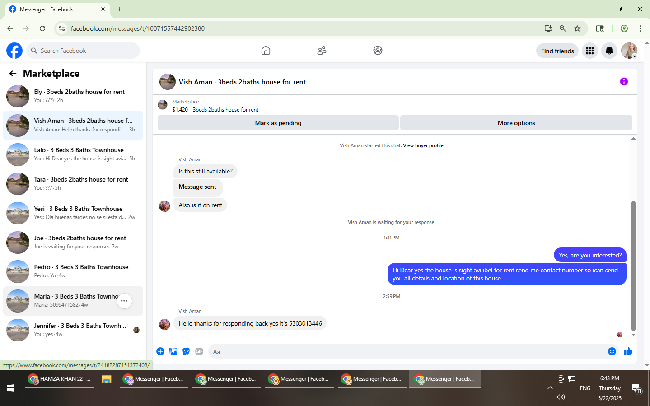Image resolution: width=650 pixels, height=406 pixels.
Task: Open the Ely 3beds 2baths conversation
Action: click(73, 96)
